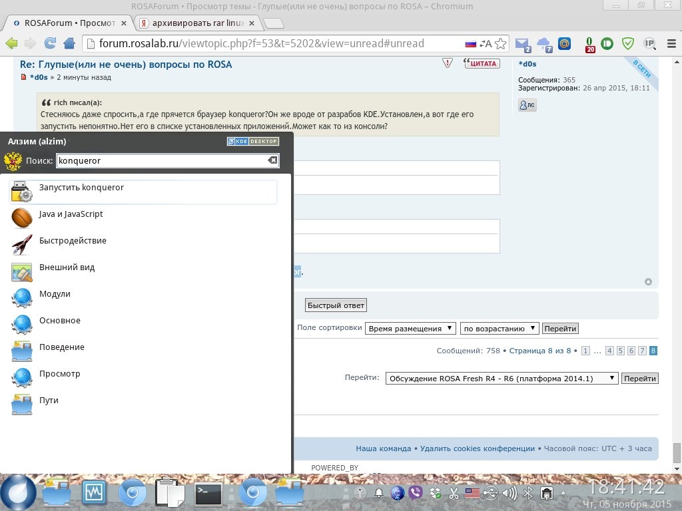Quote the post with 'Цитата' button
Screen dimensions: 682x511
[x=482, y=63]
